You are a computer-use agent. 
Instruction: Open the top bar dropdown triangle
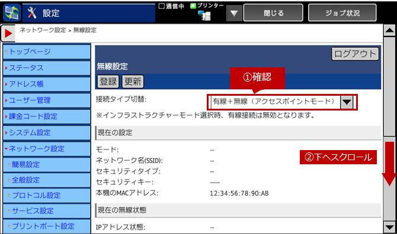234,13
